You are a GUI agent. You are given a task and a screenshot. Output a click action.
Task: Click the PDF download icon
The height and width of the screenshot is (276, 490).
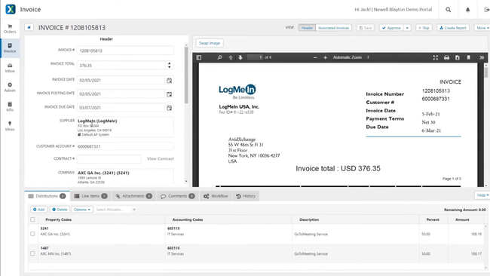(457, 57)
